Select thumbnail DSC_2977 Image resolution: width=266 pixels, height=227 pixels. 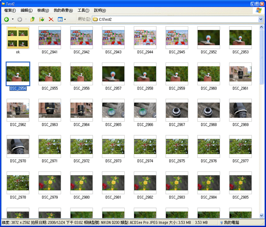[x=240, y=146]
